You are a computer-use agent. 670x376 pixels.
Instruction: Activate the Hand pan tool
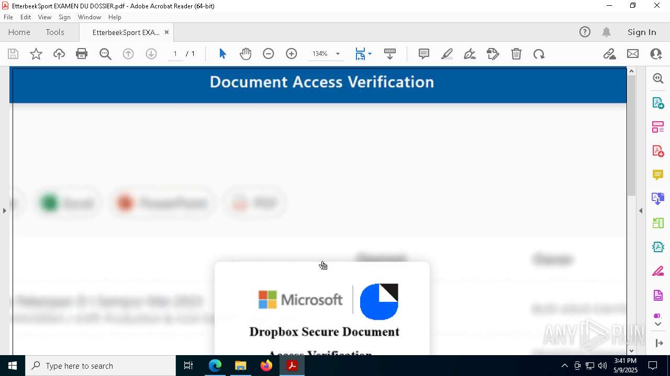click(x=245, y=54)
